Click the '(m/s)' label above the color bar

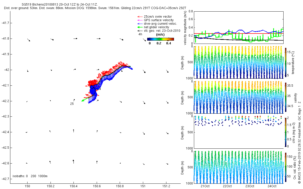(161, 34)
